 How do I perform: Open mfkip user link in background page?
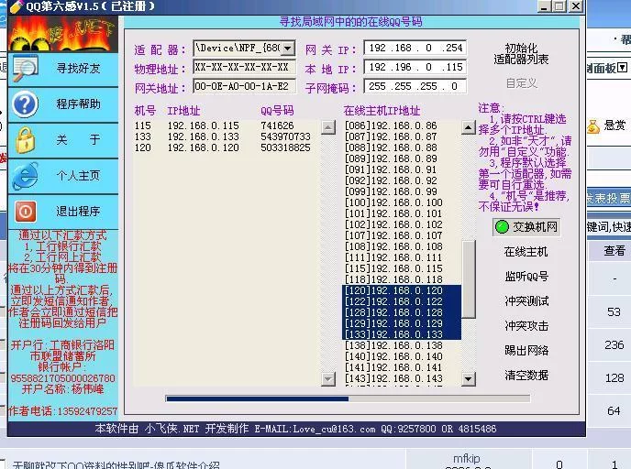(x=467, y=458)
